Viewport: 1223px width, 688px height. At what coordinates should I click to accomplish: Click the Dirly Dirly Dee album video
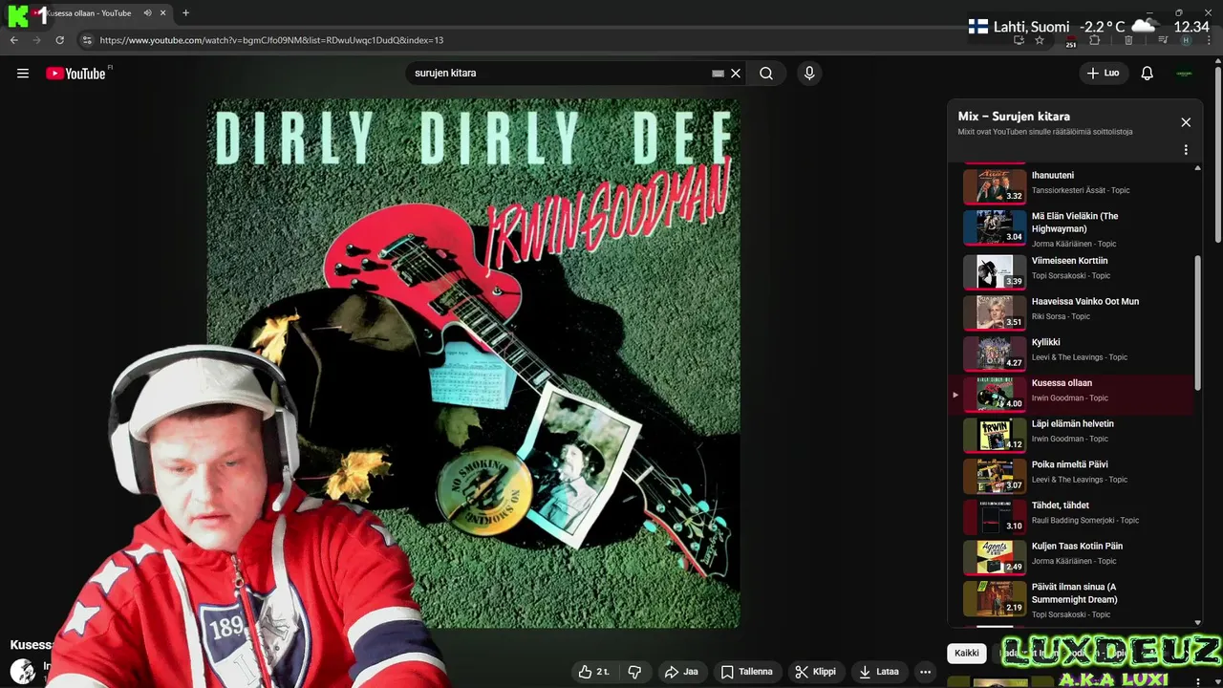pos(474,363)
